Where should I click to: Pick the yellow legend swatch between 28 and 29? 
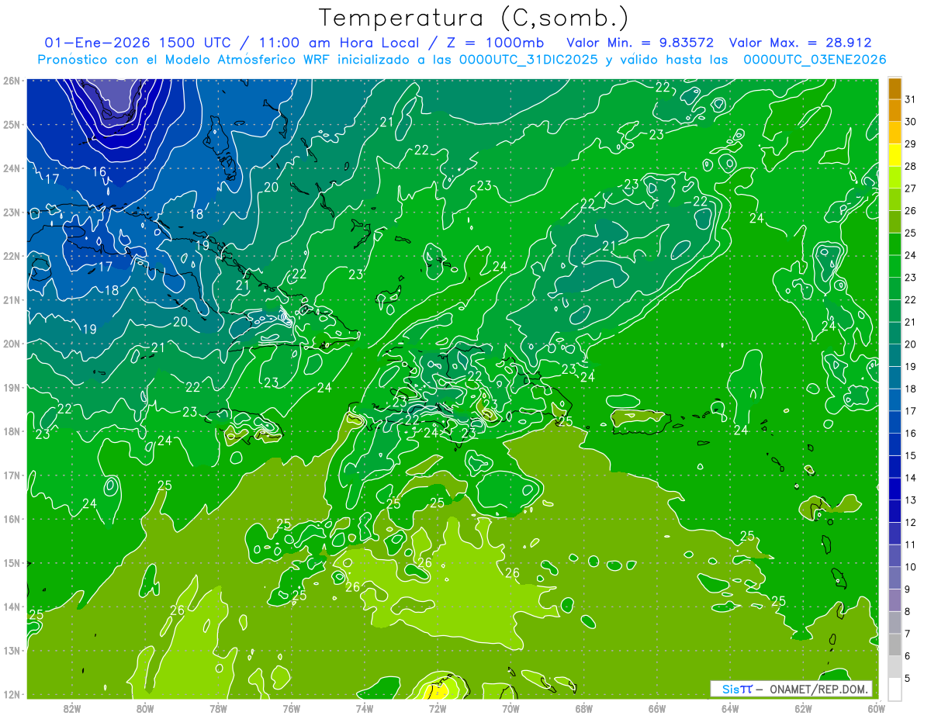[895, 154]
